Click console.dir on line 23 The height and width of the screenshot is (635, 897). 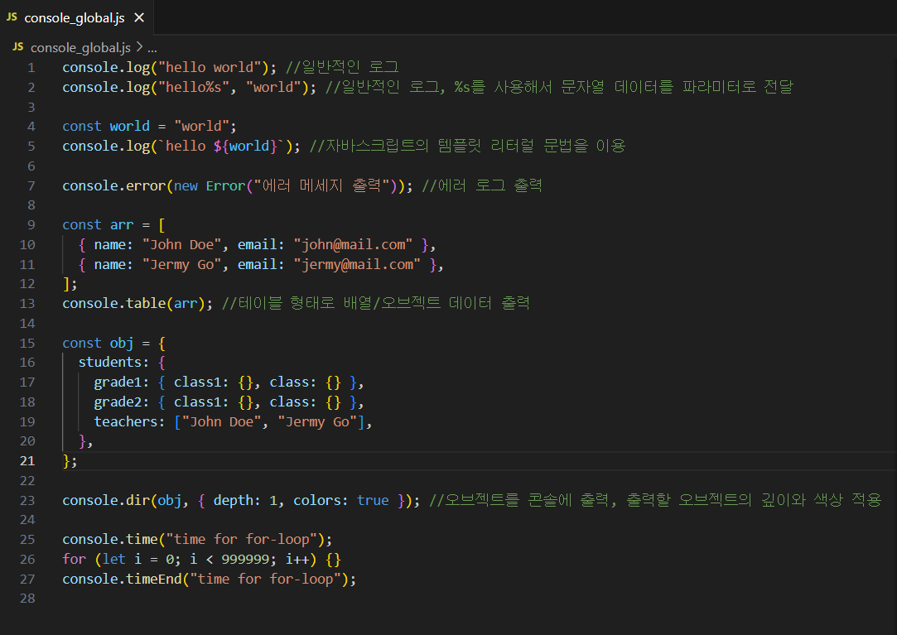106,501
